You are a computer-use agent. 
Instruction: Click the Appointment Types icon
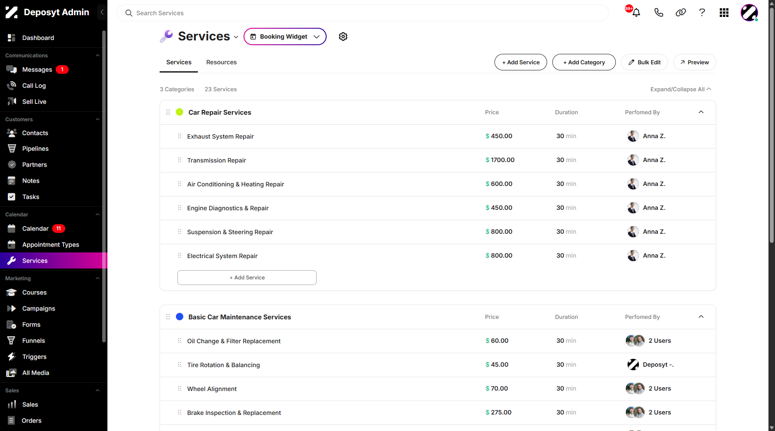coord(12,245)
